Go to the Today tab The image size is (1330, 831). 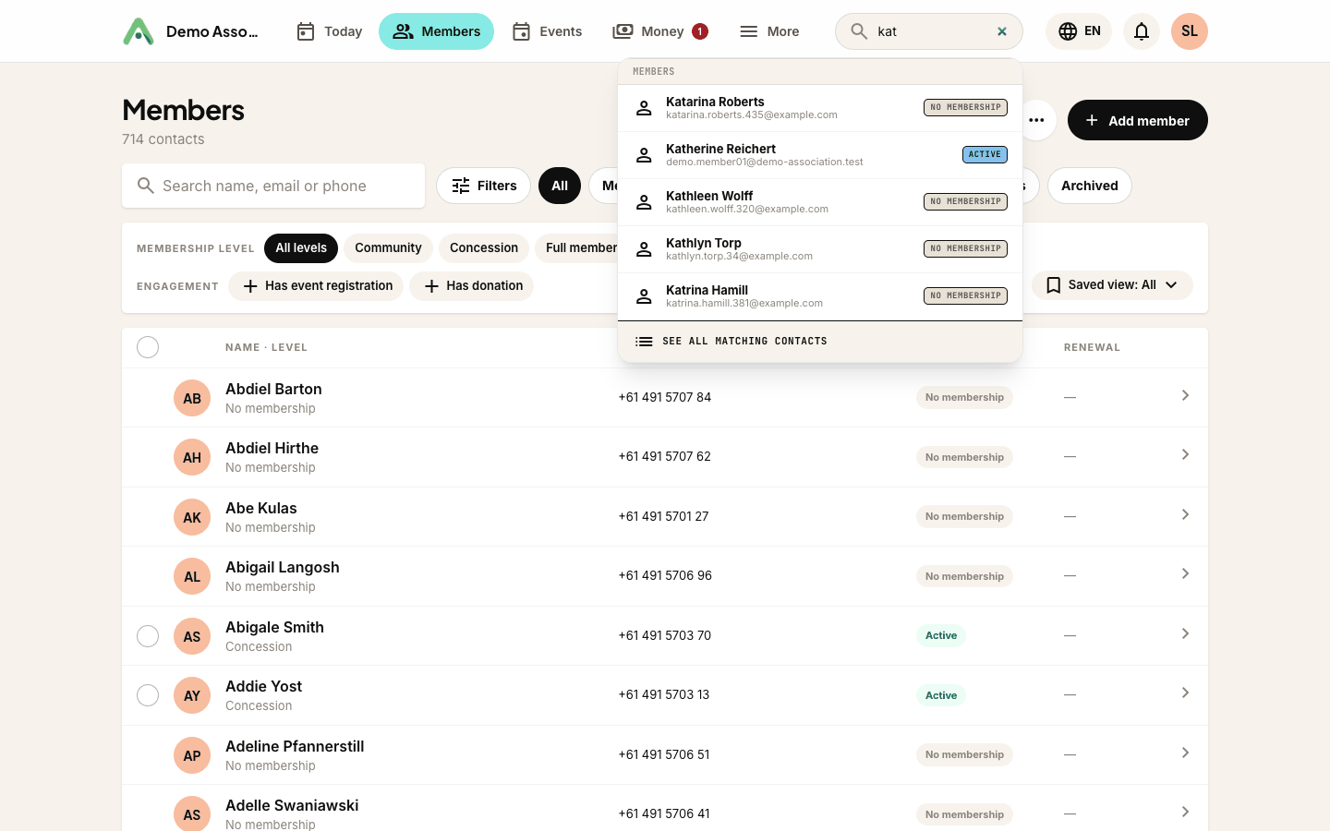click(x=329, y=31)
